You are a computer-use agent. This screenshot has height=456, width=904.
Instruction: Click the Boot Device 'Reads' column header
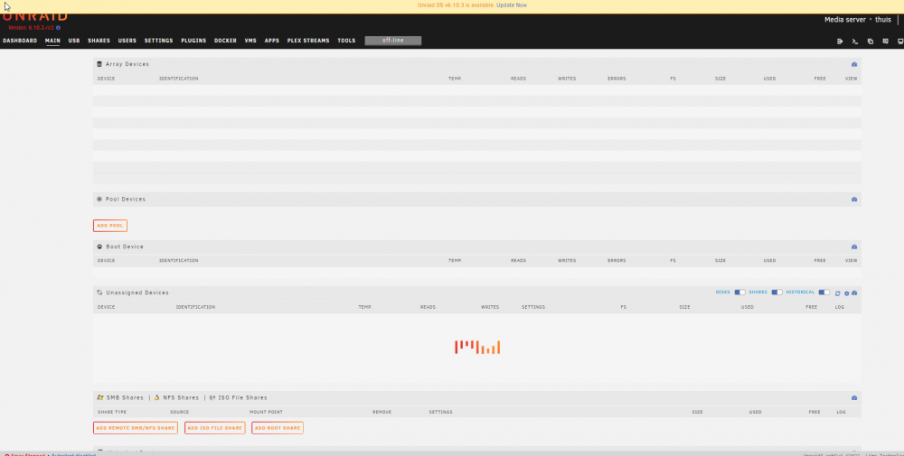(x=518, y=260)
